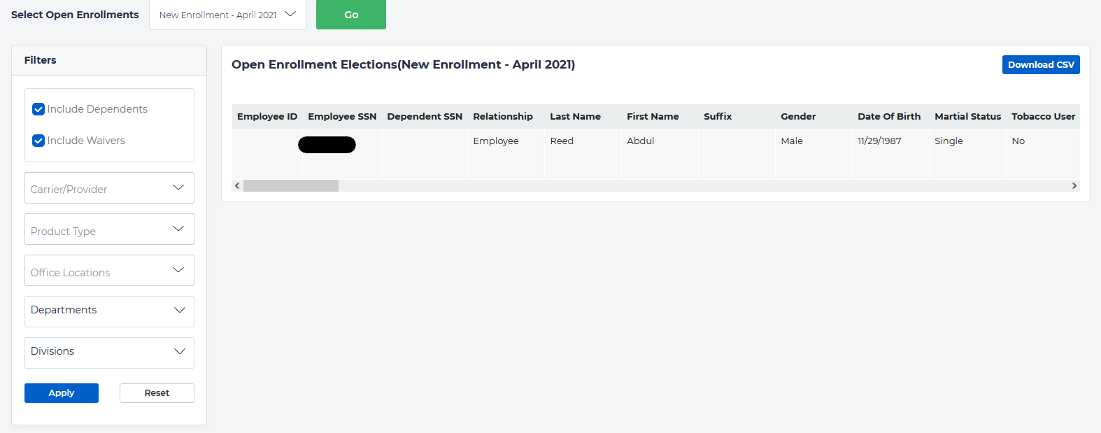Click the Employee ID column header
Viewport: 1101px width, 433px height.
click(267, 117)
